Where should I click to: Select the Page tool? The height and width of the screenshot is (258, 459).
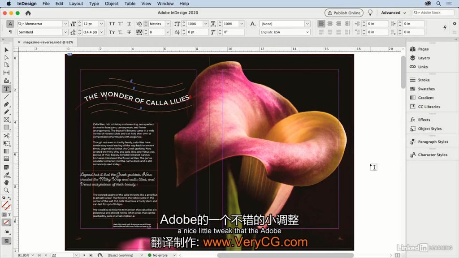[x=6, y=65]
